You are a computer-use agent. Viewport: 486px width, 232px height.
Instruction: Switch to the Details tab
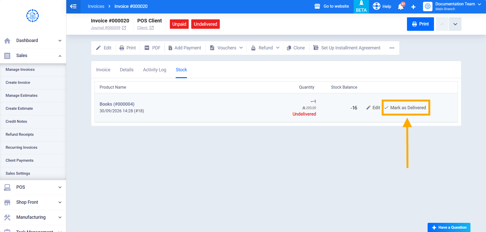(127, 70)
